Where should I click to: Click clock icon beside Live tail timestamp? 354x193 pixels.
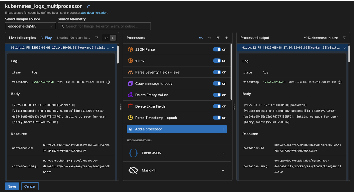click(108, 82)
